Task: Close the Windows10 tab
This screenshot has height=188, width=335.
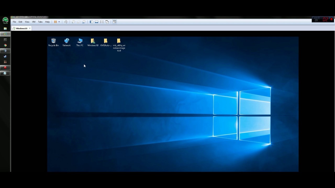Action: click(x=30, y=28)
